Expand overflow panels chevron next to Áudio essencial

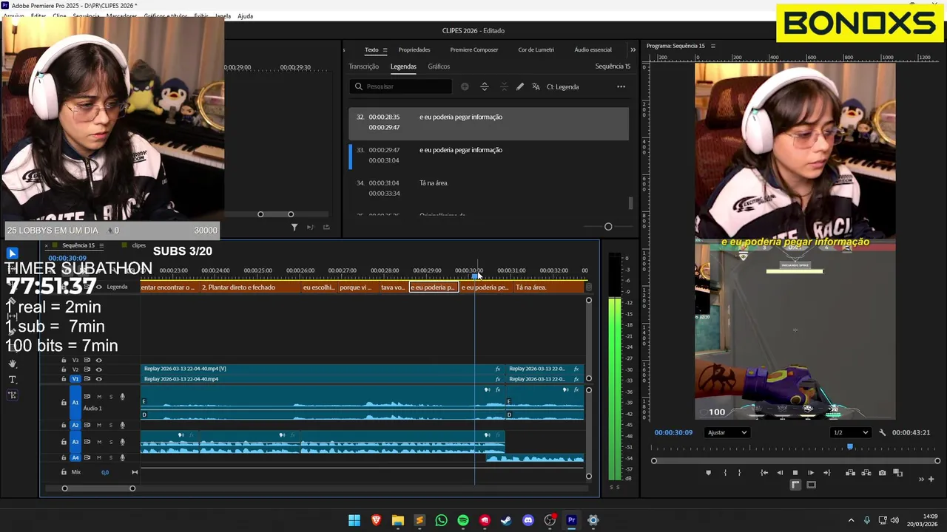click(633, 50)
